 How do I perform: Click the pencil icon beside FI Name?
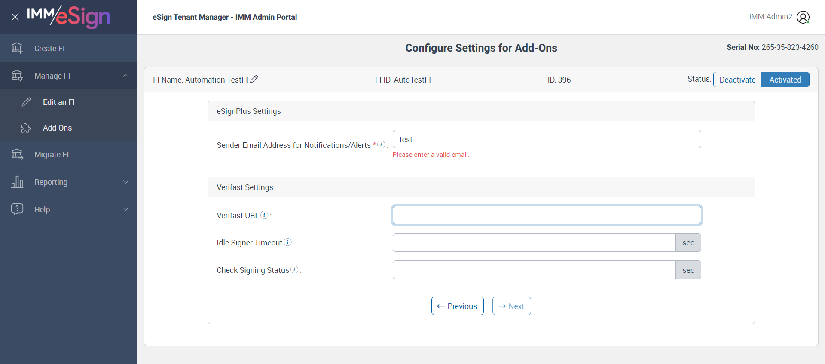254,79
